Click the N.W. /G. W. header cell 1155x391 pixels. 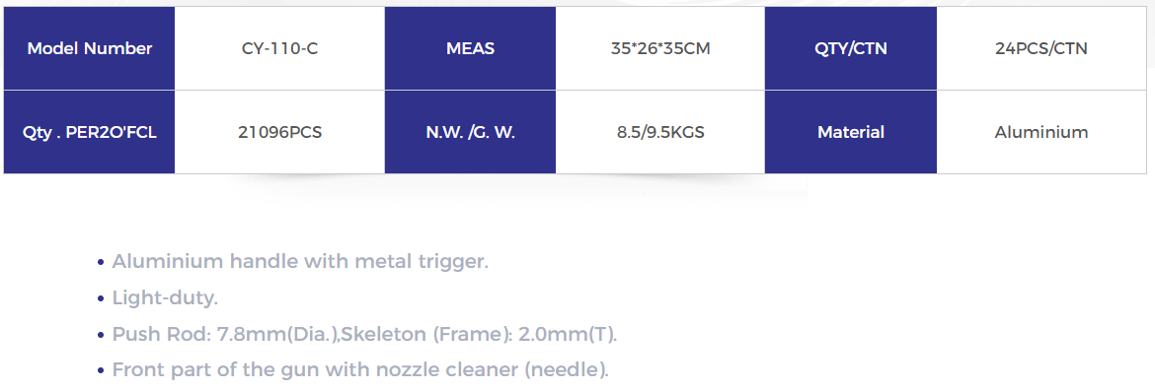(x=470, y=132)
